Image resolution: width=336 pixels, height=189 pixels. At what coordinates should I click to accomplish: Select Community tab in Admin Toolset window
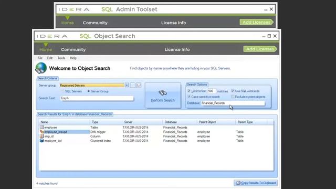click(x=95, y=23)
